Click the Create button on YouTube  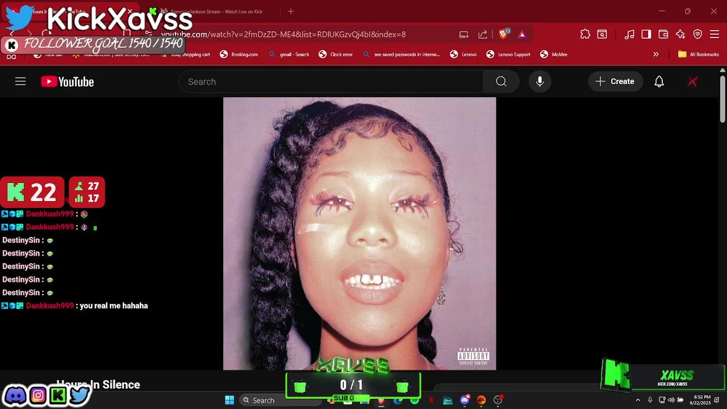tap(615, 82)
